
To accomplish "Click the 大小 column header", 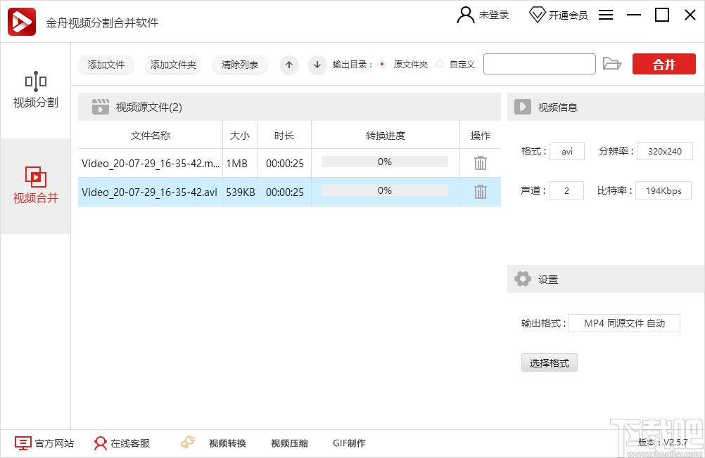I will tap(240, 136).
